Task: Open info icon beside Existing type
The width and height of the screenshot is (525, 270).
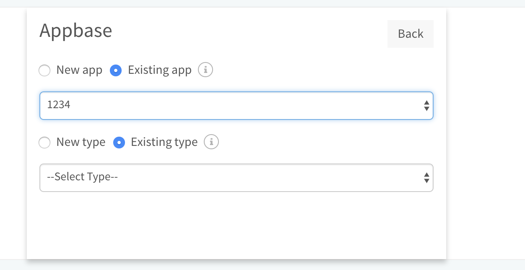Action: [211, 142]
